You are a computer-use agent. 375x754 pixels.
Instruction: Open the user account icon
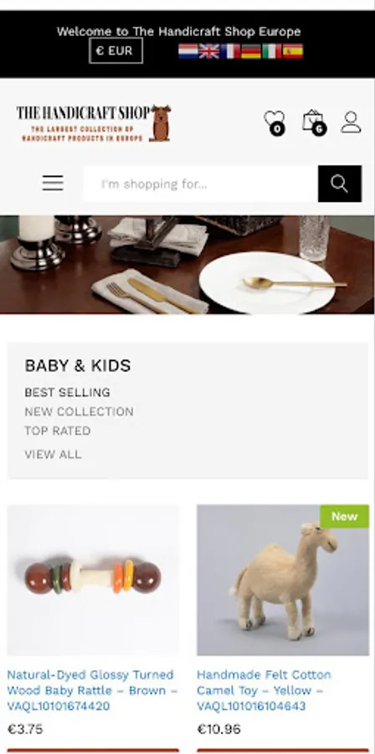click(351, 122)
